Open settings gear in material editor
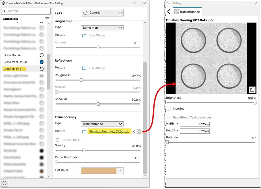 [5, 183]
